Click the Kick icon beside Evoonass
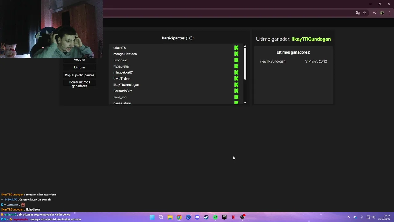The height and width of the screenshot is (222, 394). [x=236, y=60]
